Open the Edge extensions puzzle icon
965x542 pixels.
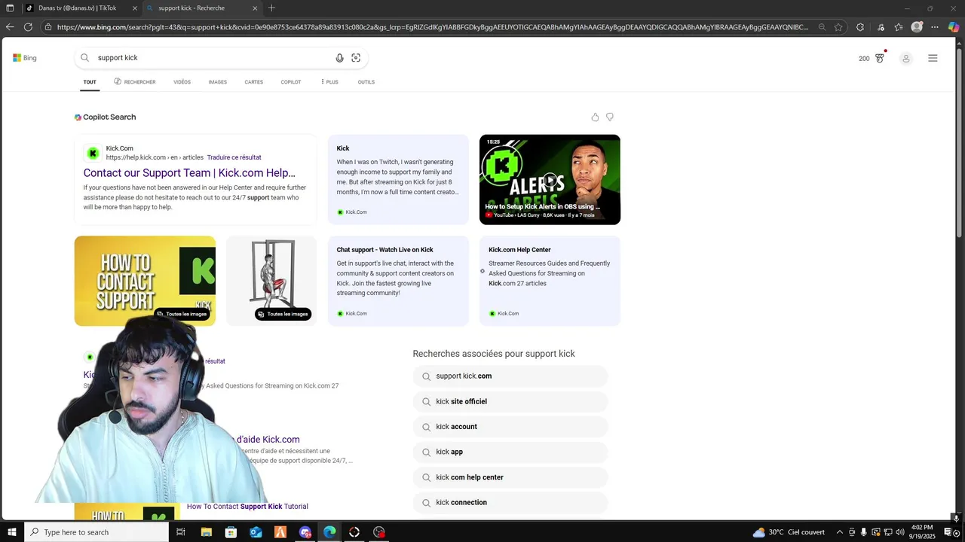coord(860,27)
